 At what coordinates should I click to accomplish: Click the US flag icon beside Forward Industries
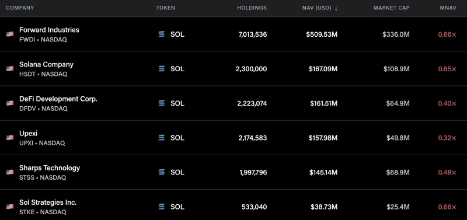click(x=10, y=34)
